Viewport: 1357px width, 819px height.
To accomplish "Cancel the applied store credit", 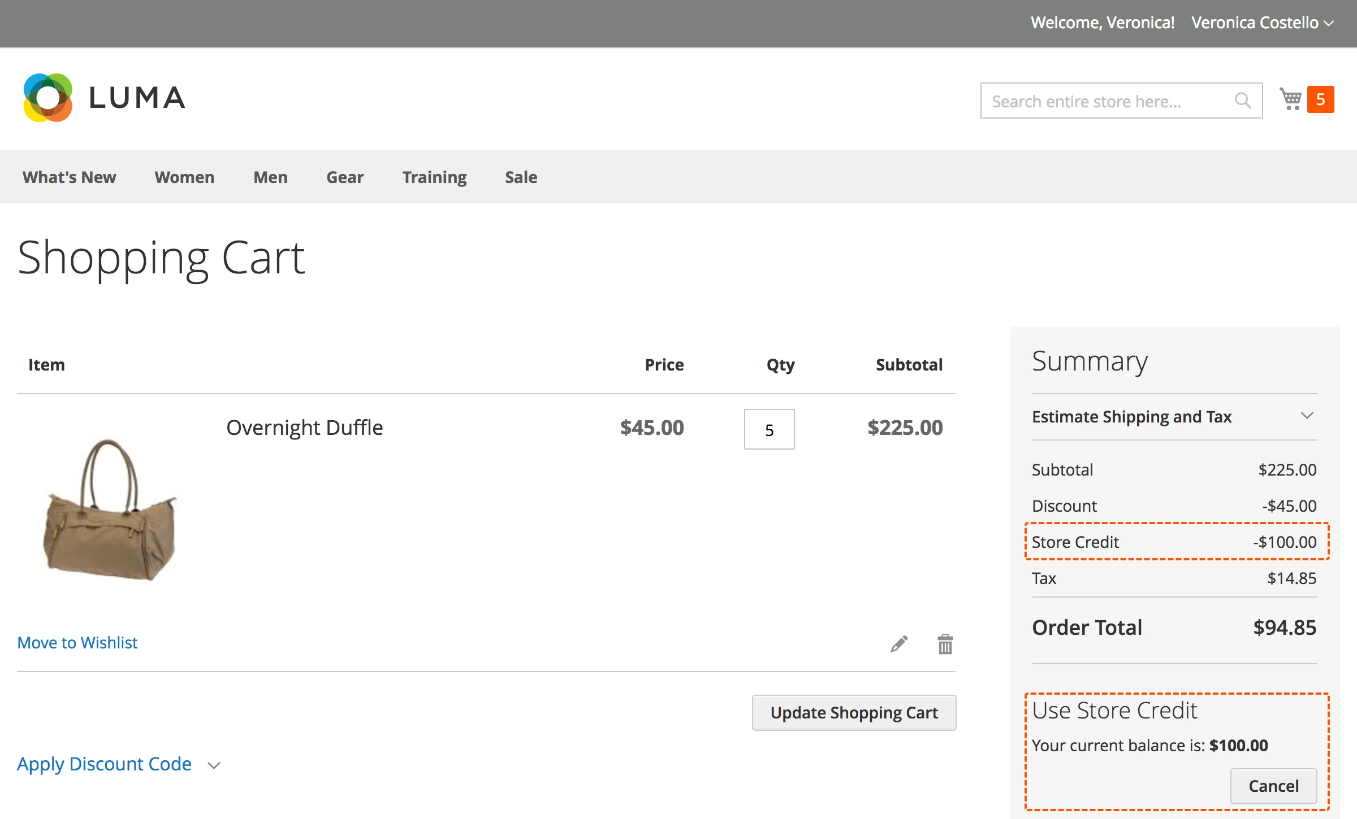I will (x=1273, y=786).
